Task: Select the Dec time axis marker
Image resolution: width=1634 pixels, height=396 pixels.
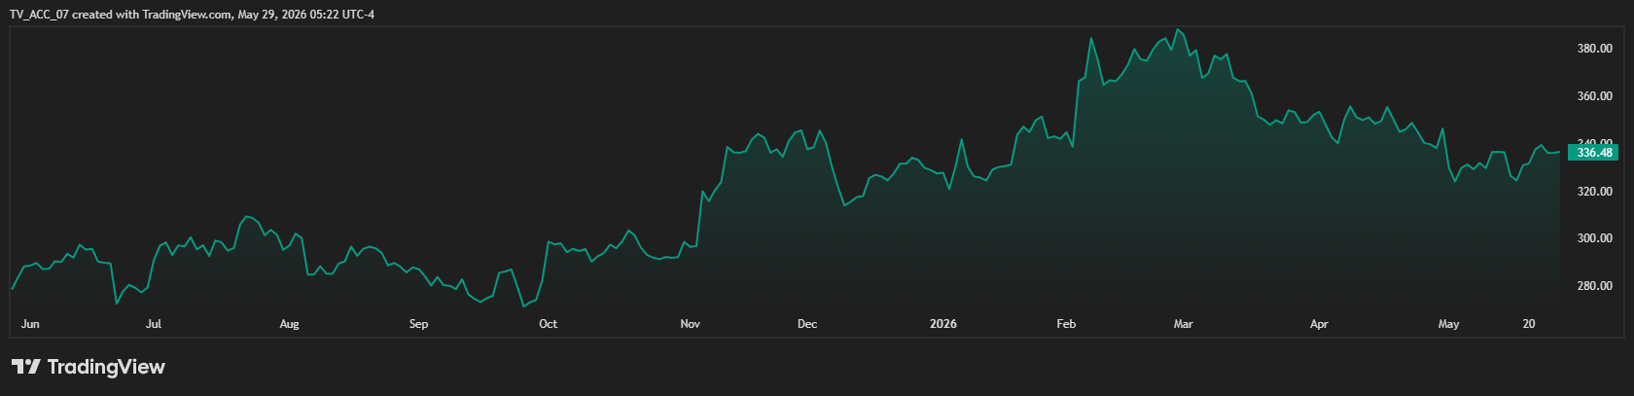Action: tap(807, 324)
